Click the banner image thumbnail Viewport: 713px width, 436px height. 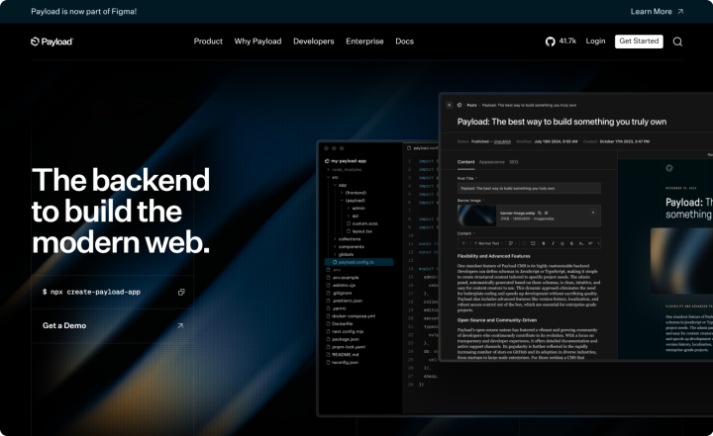coord(476,216)
